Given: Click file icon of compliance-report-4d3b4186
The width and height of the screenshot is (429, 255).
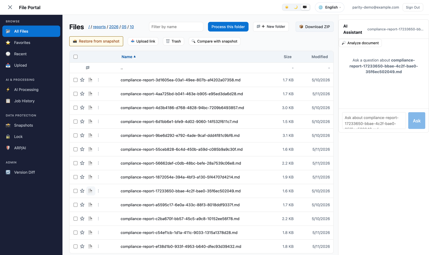Looking at the screenshot, I should (90, 108).
